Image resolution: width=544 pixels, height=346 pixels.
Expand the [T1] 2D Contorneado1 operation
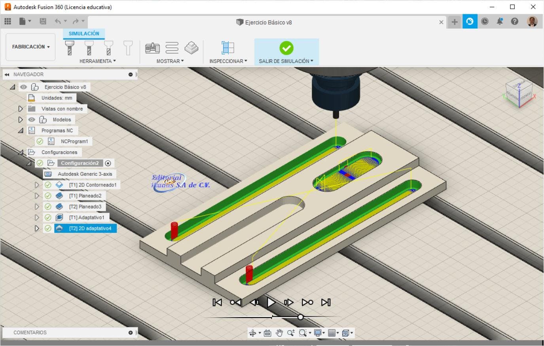click(37, 185)
